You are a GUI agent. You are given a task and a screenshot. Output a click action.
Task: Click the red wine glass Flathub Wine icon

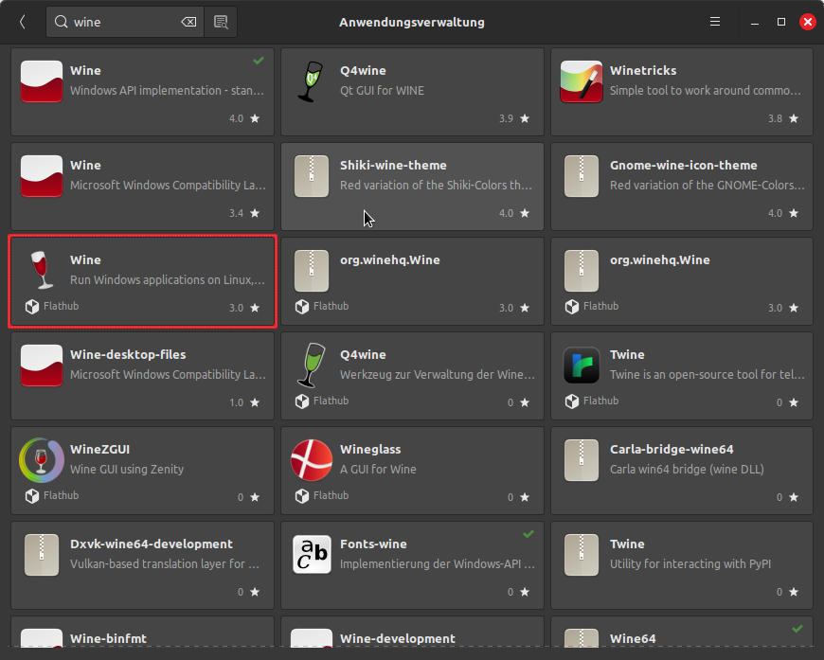(x=42, y=270)
